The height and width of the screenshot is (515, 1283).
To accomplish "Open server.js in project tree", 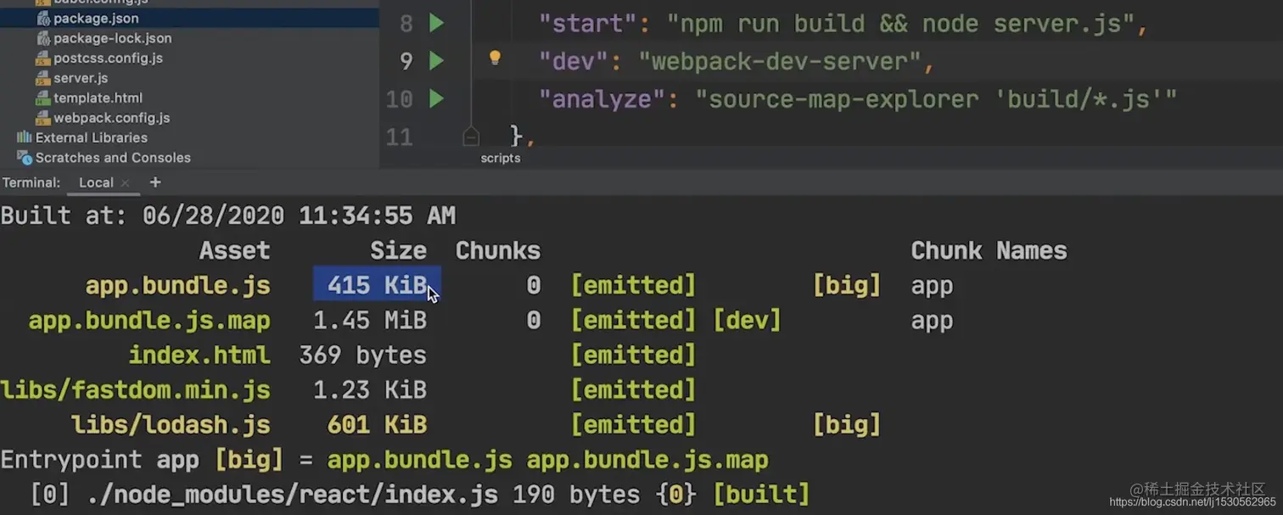I will point(81,77).
